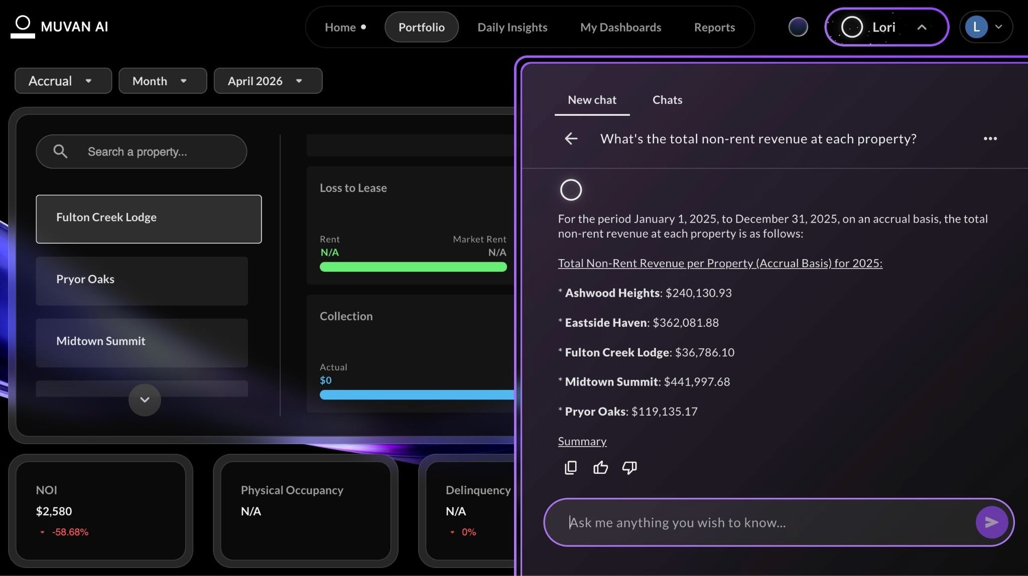This screenshot has height=576, width=1028.
Task: Toggle the dark theme circle button
Action: coord(798,27)
